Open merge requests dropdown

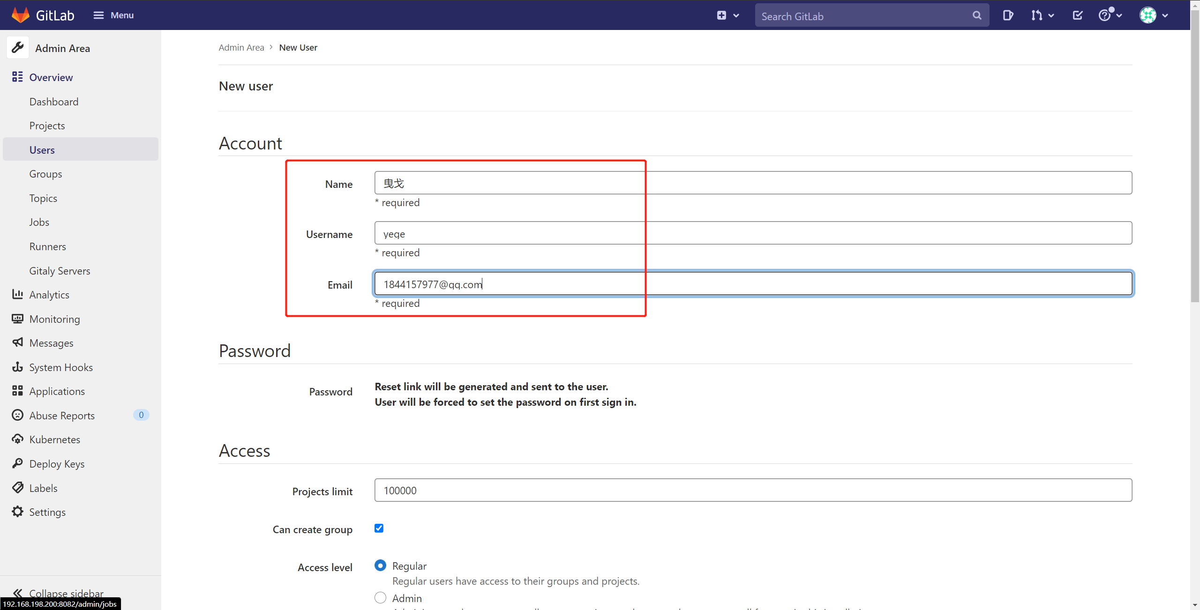point(1042,15)
